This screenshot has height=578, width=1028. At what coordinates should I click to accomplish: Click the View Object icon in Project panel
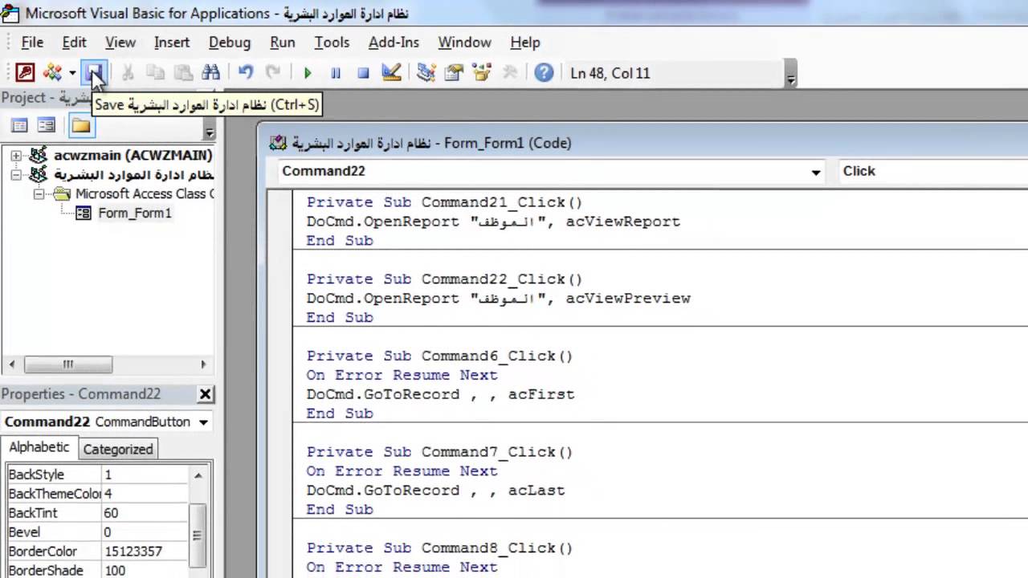[47, 125]
